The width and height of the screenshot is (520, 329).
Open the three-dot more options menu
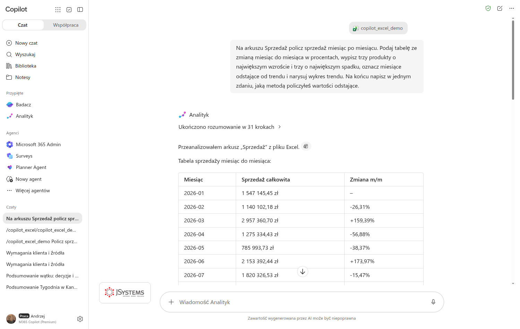pyautogui.click(x=511, y=8)
